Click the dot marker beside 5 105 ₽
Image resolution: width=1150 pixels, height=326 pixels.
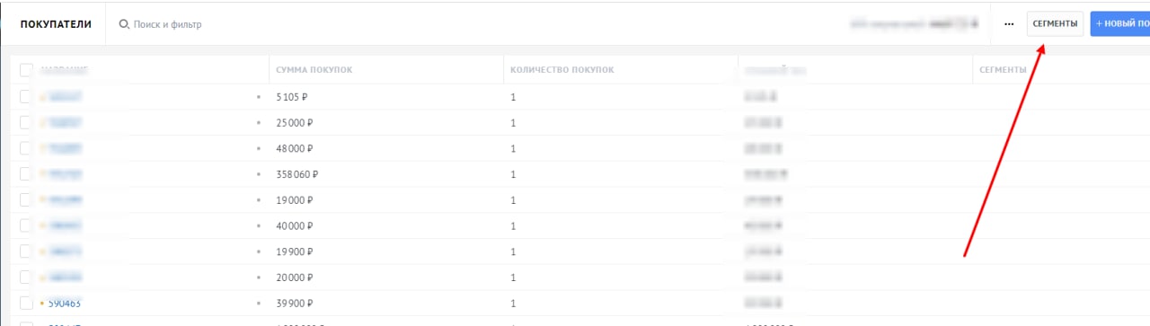click(x=259, y=96)
